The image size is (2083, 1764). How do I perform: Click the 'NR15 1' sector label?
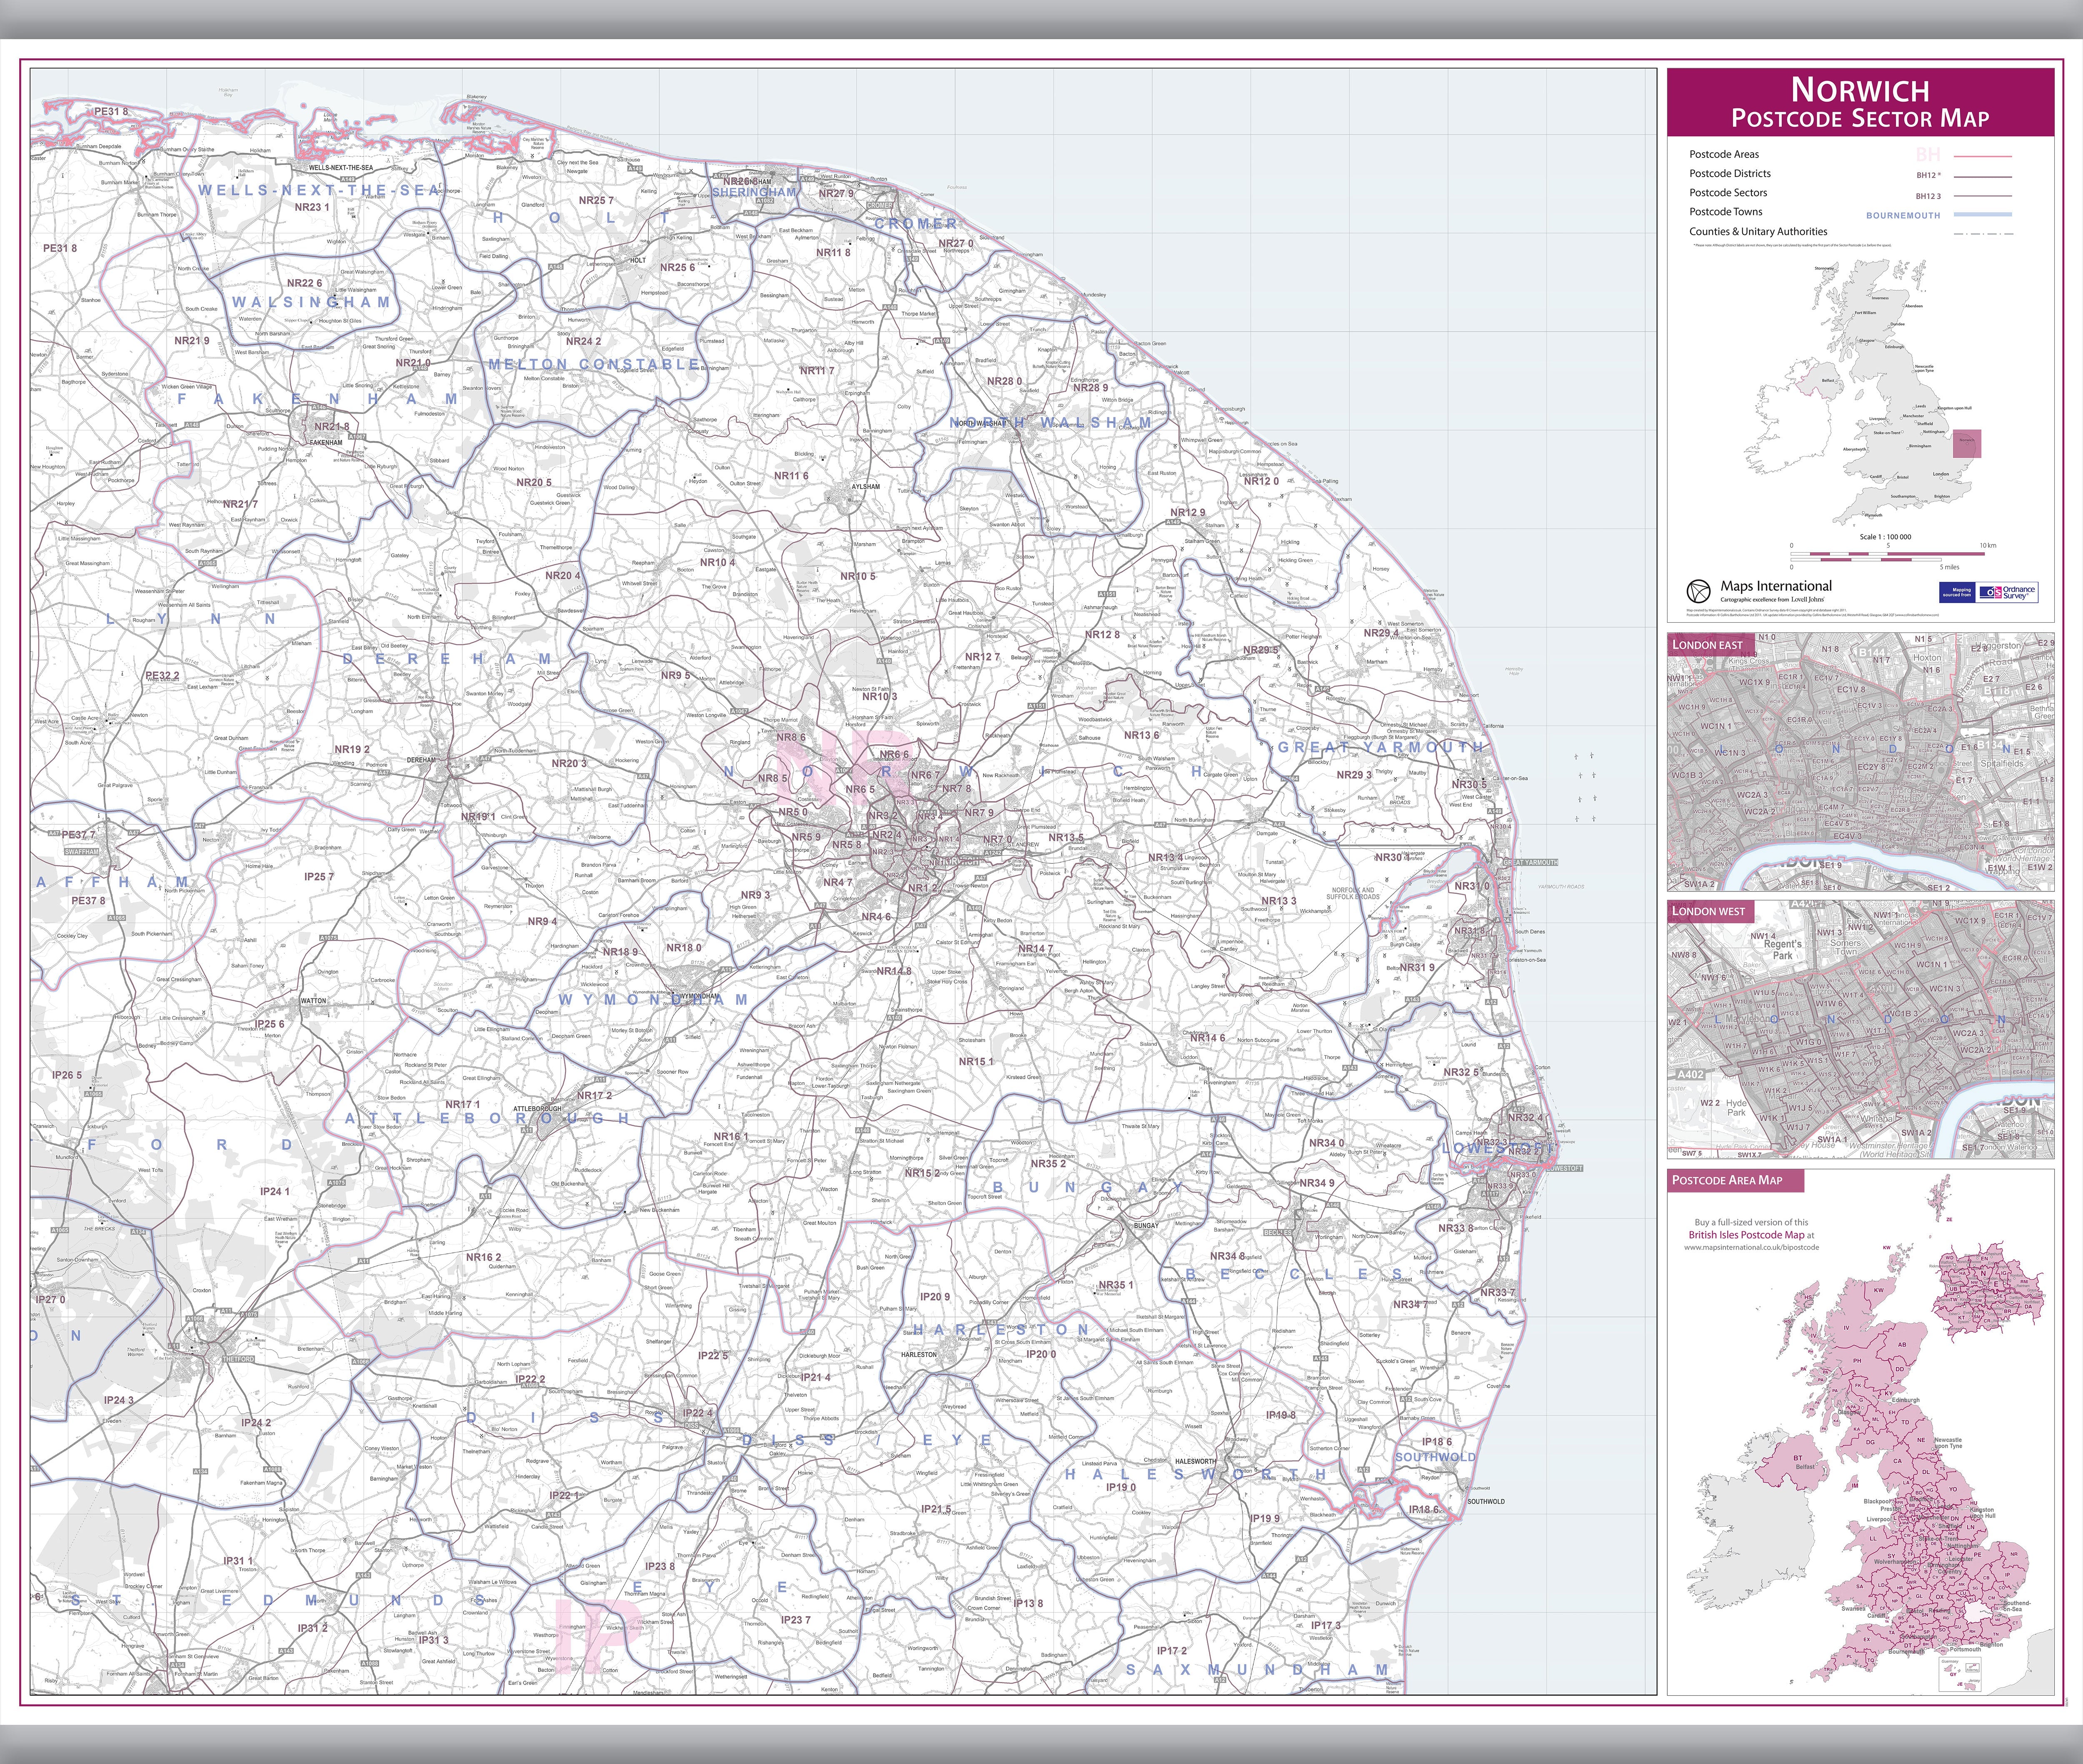click(976, 1062)
